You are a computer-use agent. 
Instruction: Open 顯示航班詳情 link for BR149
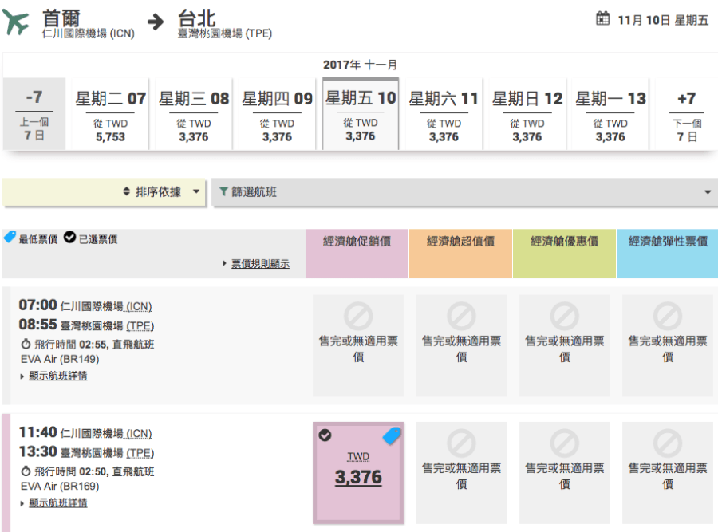click(58, 376)
